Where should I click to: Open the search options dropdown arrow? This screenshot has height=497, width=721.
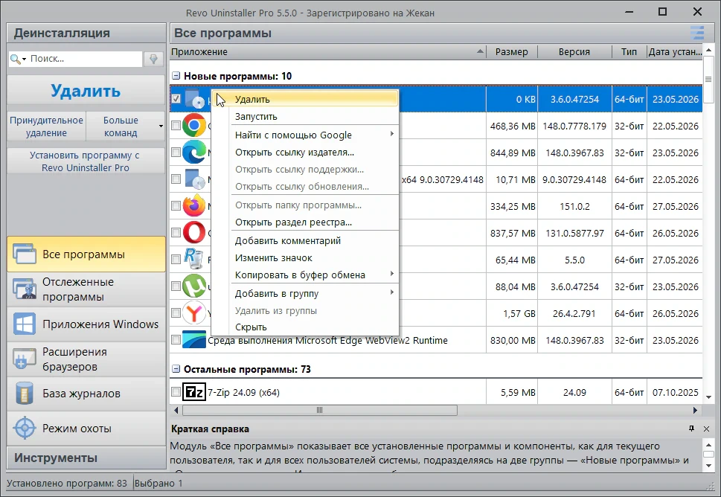[24, 60]
